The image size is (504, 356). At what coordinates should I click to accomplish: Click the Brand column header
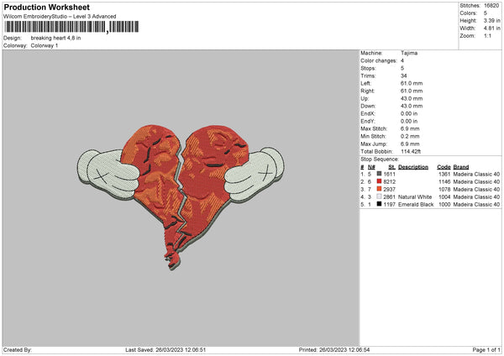tap(461, 167)
